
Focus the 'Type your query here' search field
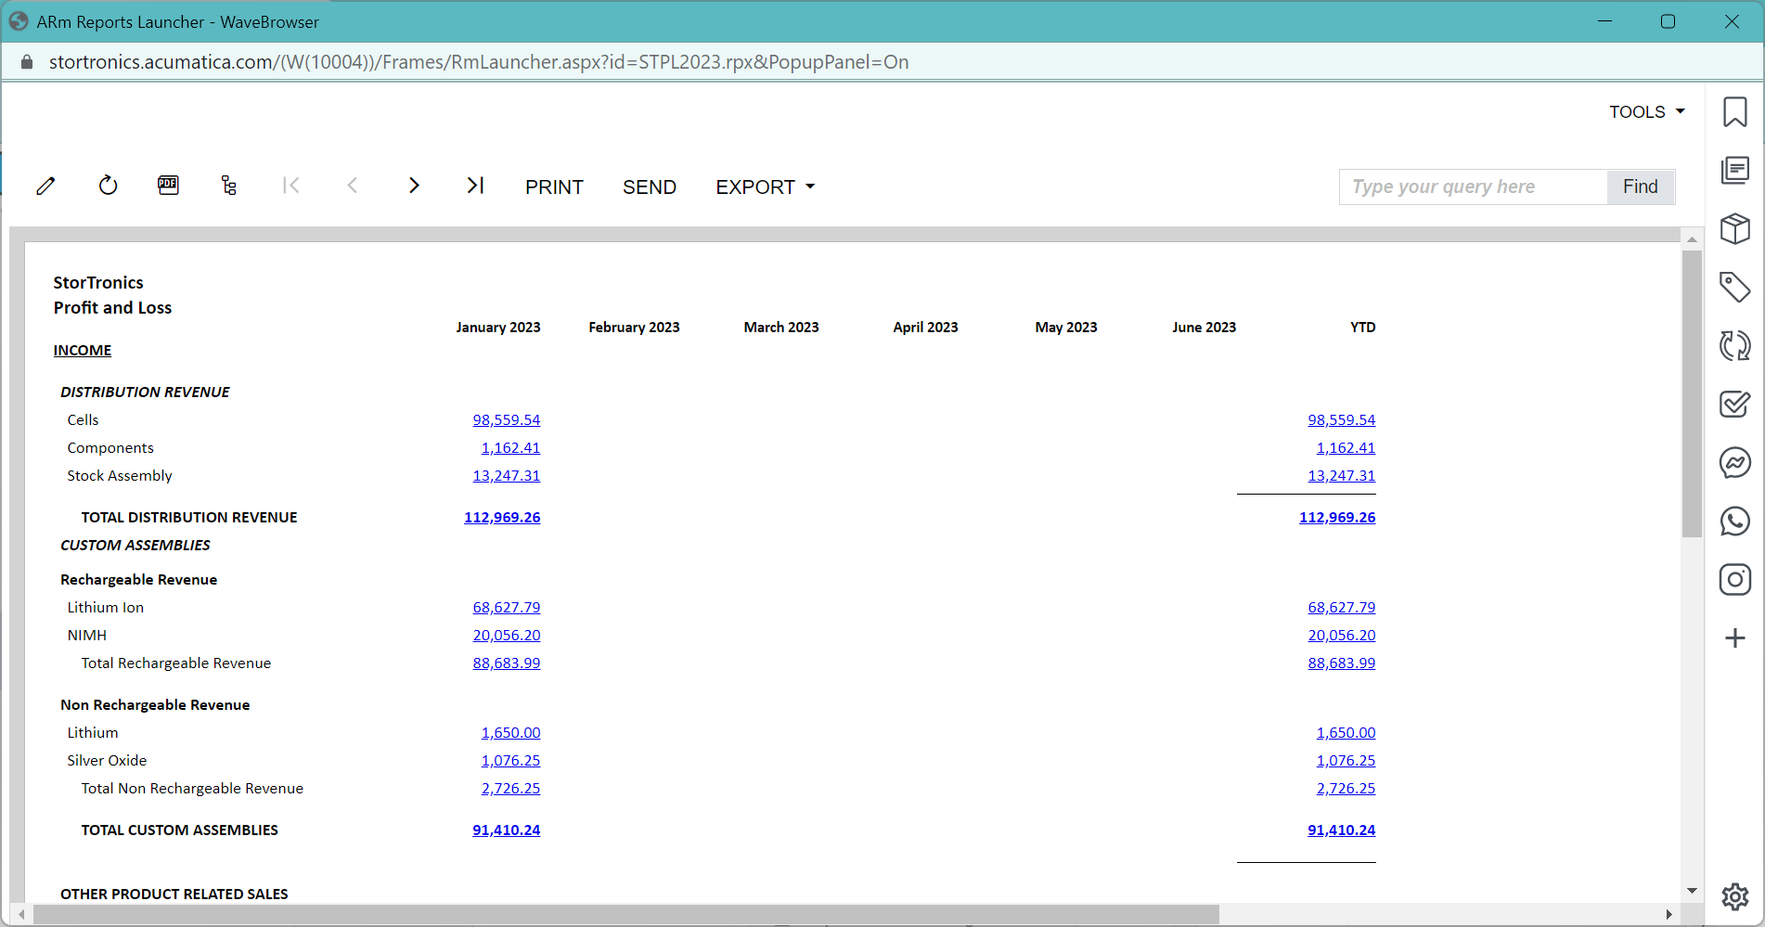click(1474, 187)
